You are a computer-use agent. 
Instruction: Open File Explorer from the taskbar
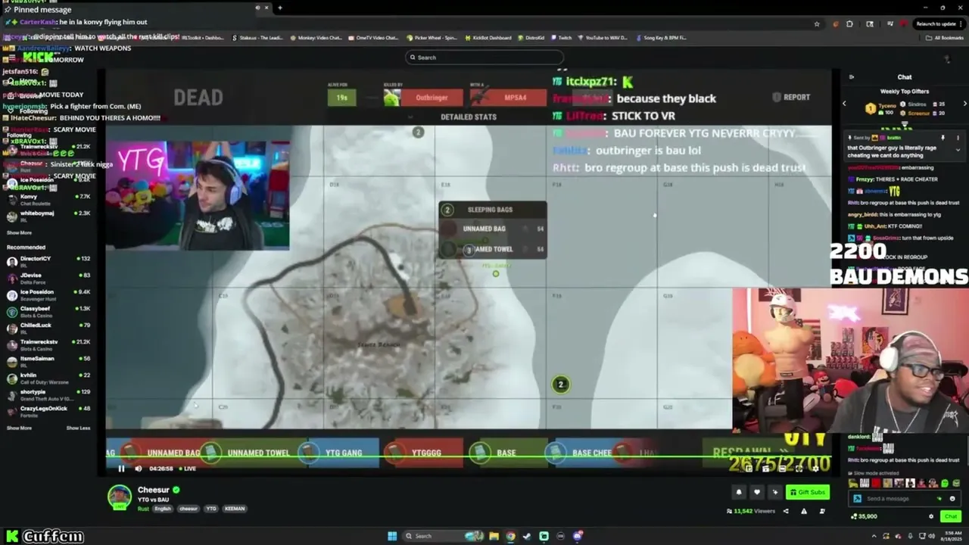494,536
